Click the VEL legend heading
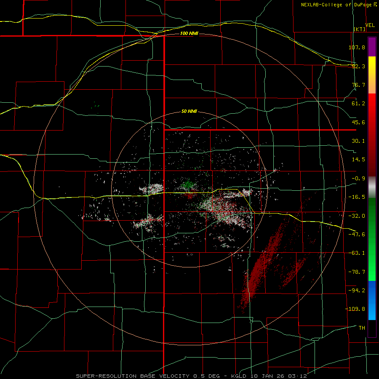This screenshot has width=379, height=379. 370,25
